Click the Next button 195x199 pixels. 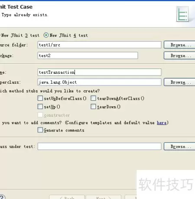point(104,197)
